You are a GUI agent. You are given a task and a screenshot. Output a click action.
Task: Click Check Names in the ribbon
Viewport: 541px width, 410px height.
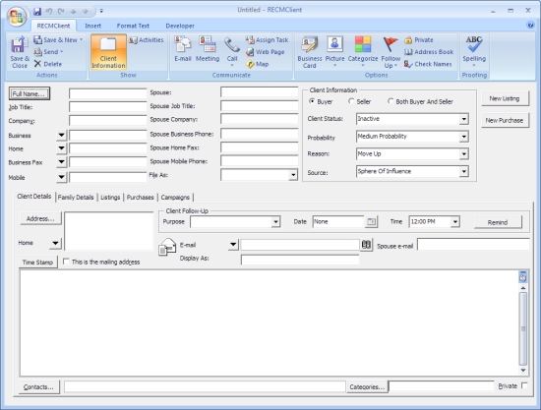coord(428,64)
